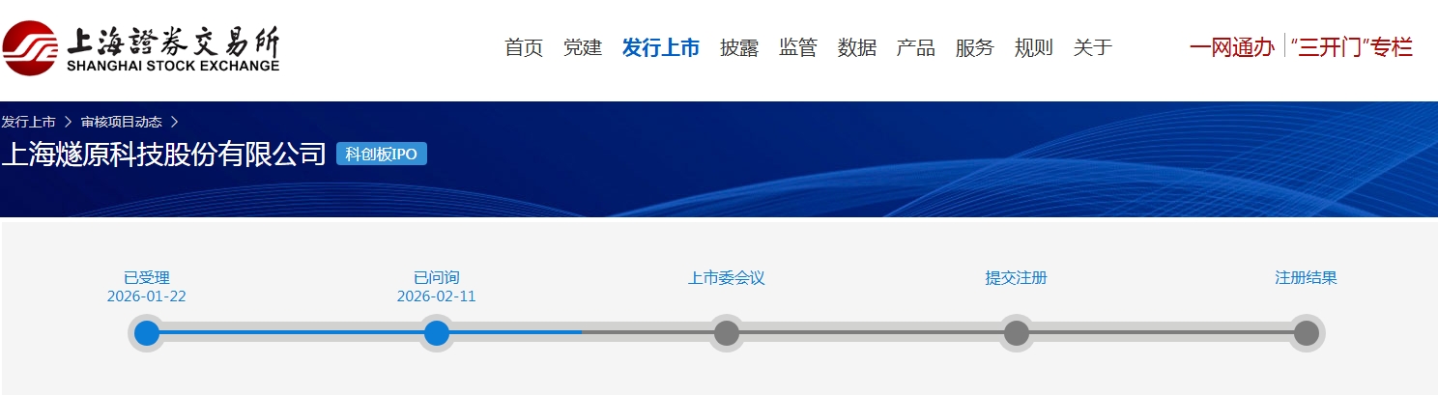Open the 首页 menu item
The width and height of the screenshot is (1438, 395).
(524, 47)
